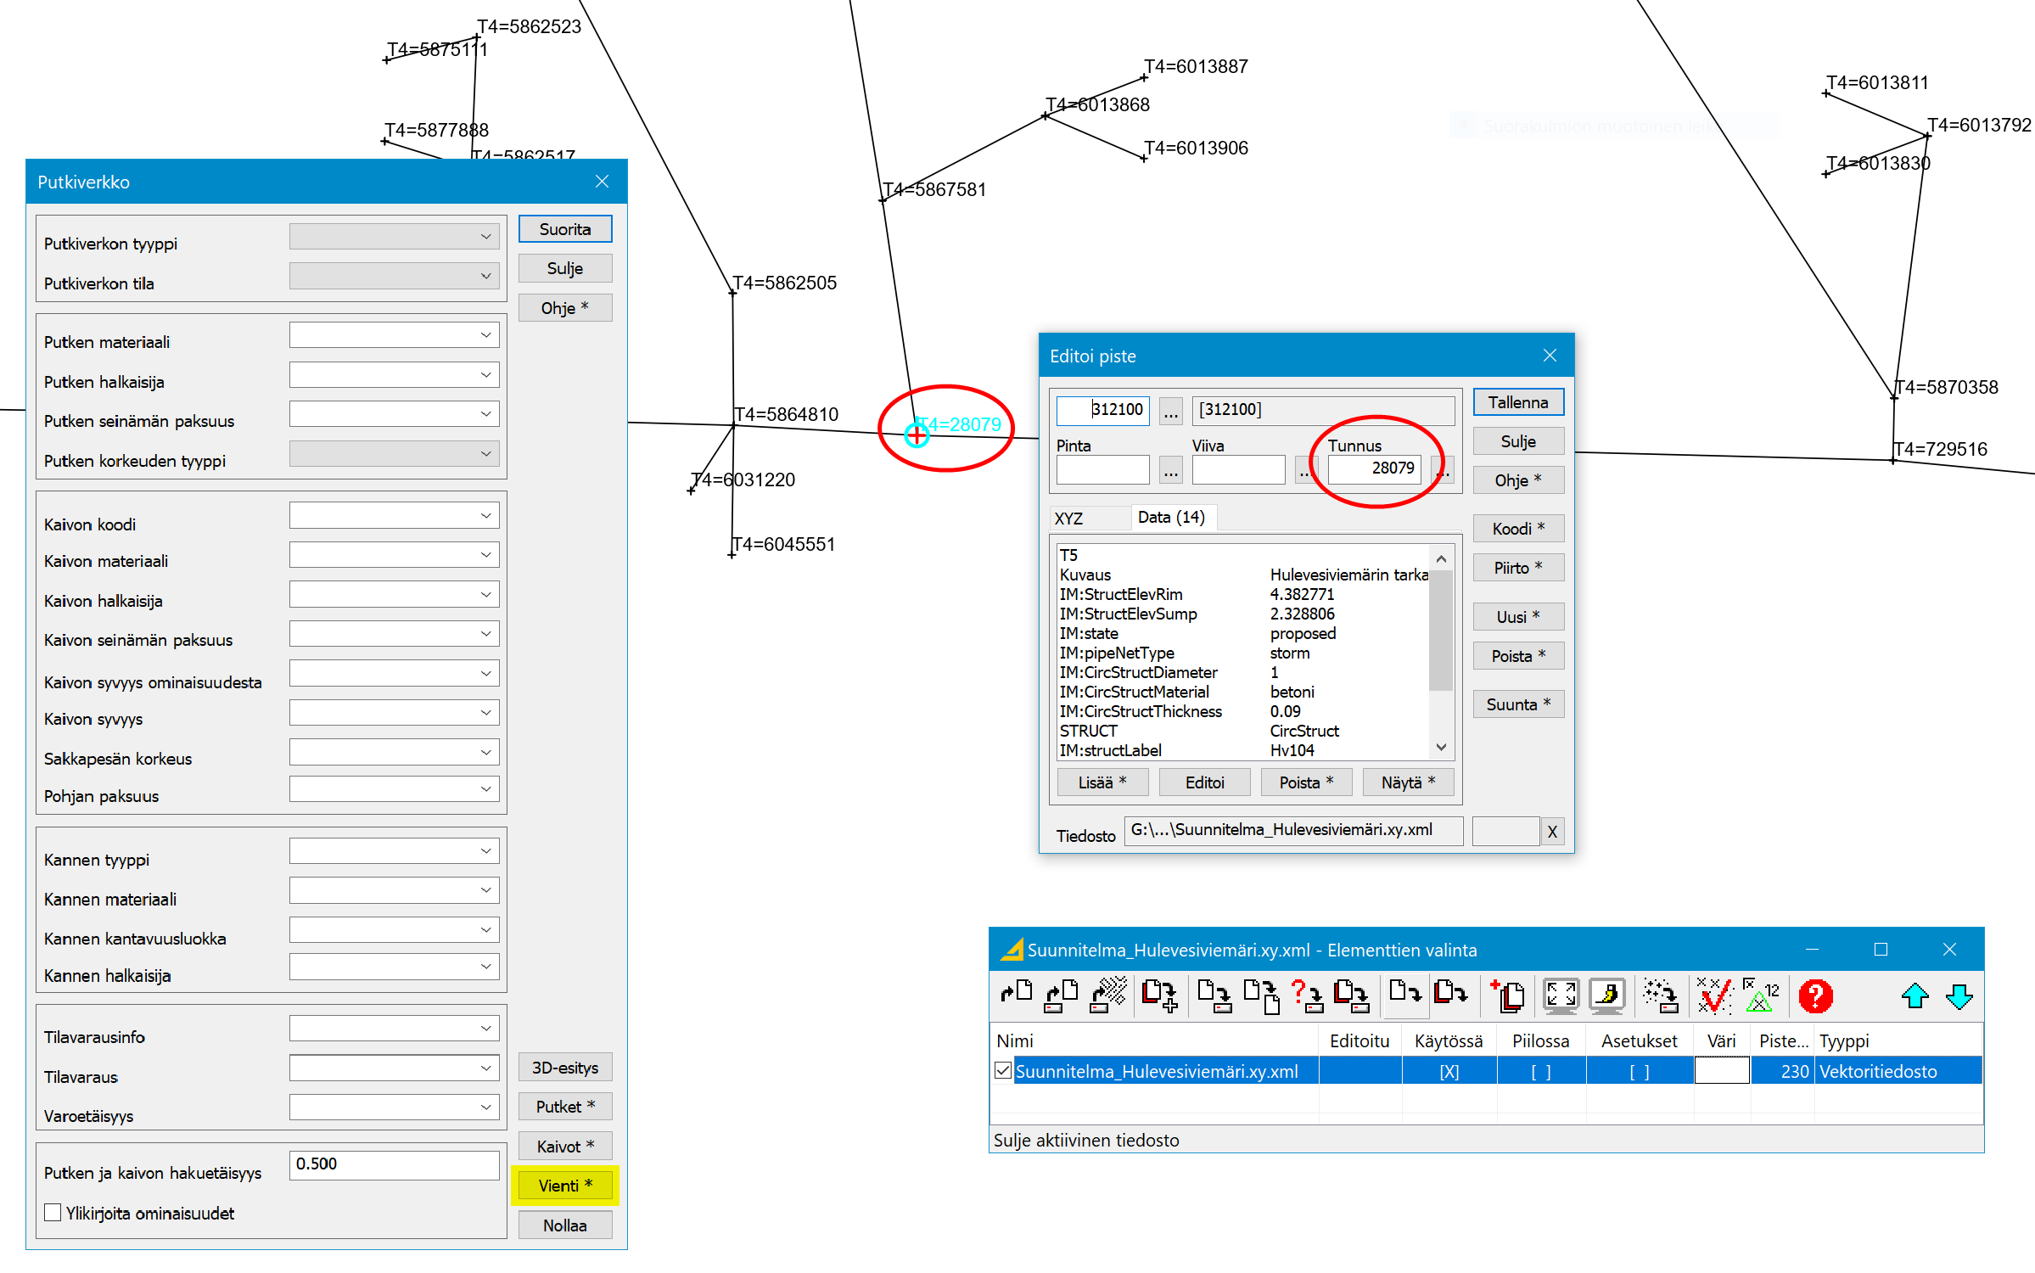Click the highlighted Vienti button
Viewport: 2035px width, 1273px height.
564,1186
